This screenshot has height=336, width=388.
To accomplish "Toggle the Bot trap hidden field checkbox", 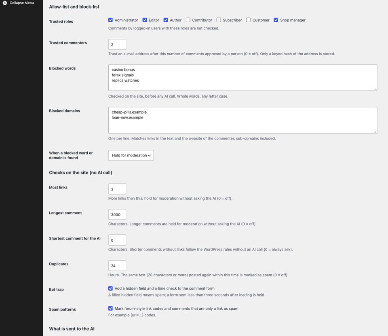I will (x=110, y=288).
